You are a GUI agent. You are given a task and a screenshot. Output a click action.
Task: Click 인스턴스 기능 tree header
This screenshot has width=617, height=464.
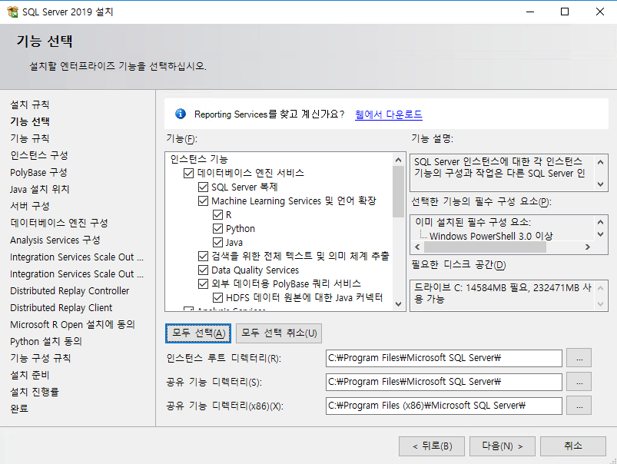(199, 159)
